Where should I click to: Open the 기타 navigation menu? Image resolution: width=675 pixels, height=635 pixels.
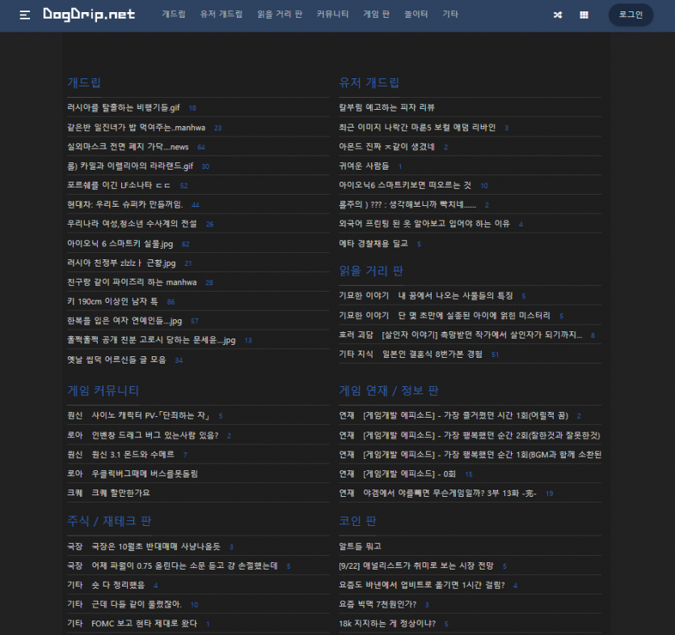pyautogui.click(x=450, y=14)
